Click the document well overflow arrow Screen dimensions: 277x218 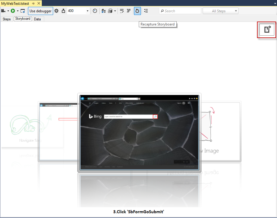click(275, 3)
